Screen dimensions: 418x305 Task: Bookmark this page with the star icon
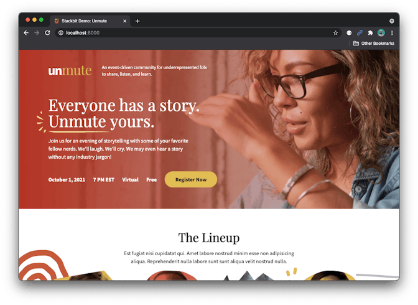click(x=335, y=33)
